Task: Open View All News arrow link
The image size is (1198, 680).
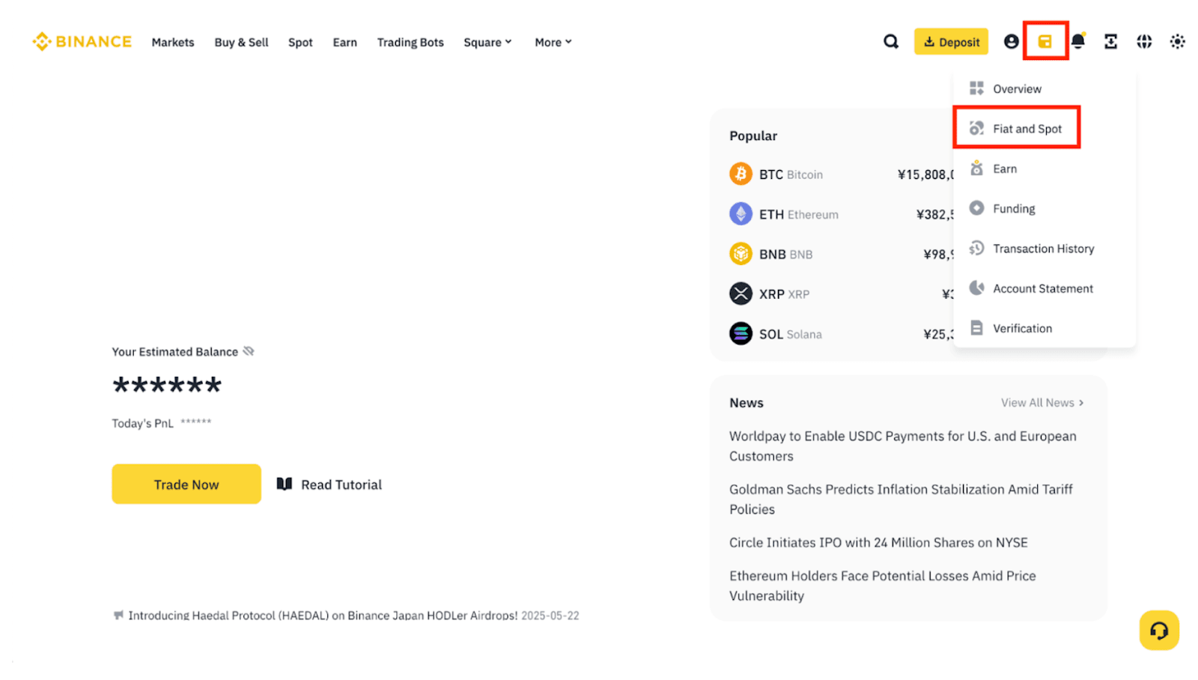Action: 1042,403
